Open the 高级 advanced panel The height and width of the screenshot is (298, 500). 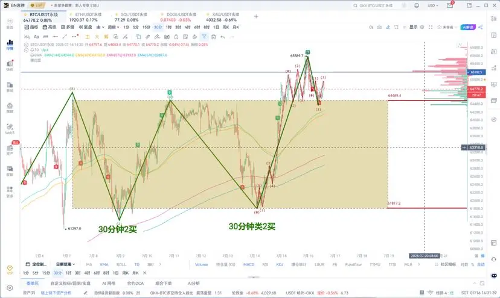(50, 27)
